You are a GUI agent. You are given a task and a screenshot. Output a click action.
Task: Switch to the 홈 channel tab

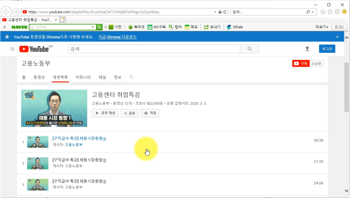coord(24,77)
